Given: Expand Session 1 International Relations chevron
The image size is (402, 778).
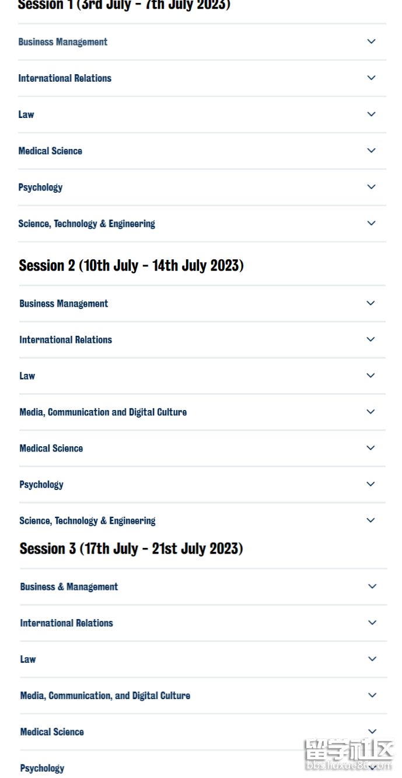Looking at the screenshot, I should click(x=371, y=78).
